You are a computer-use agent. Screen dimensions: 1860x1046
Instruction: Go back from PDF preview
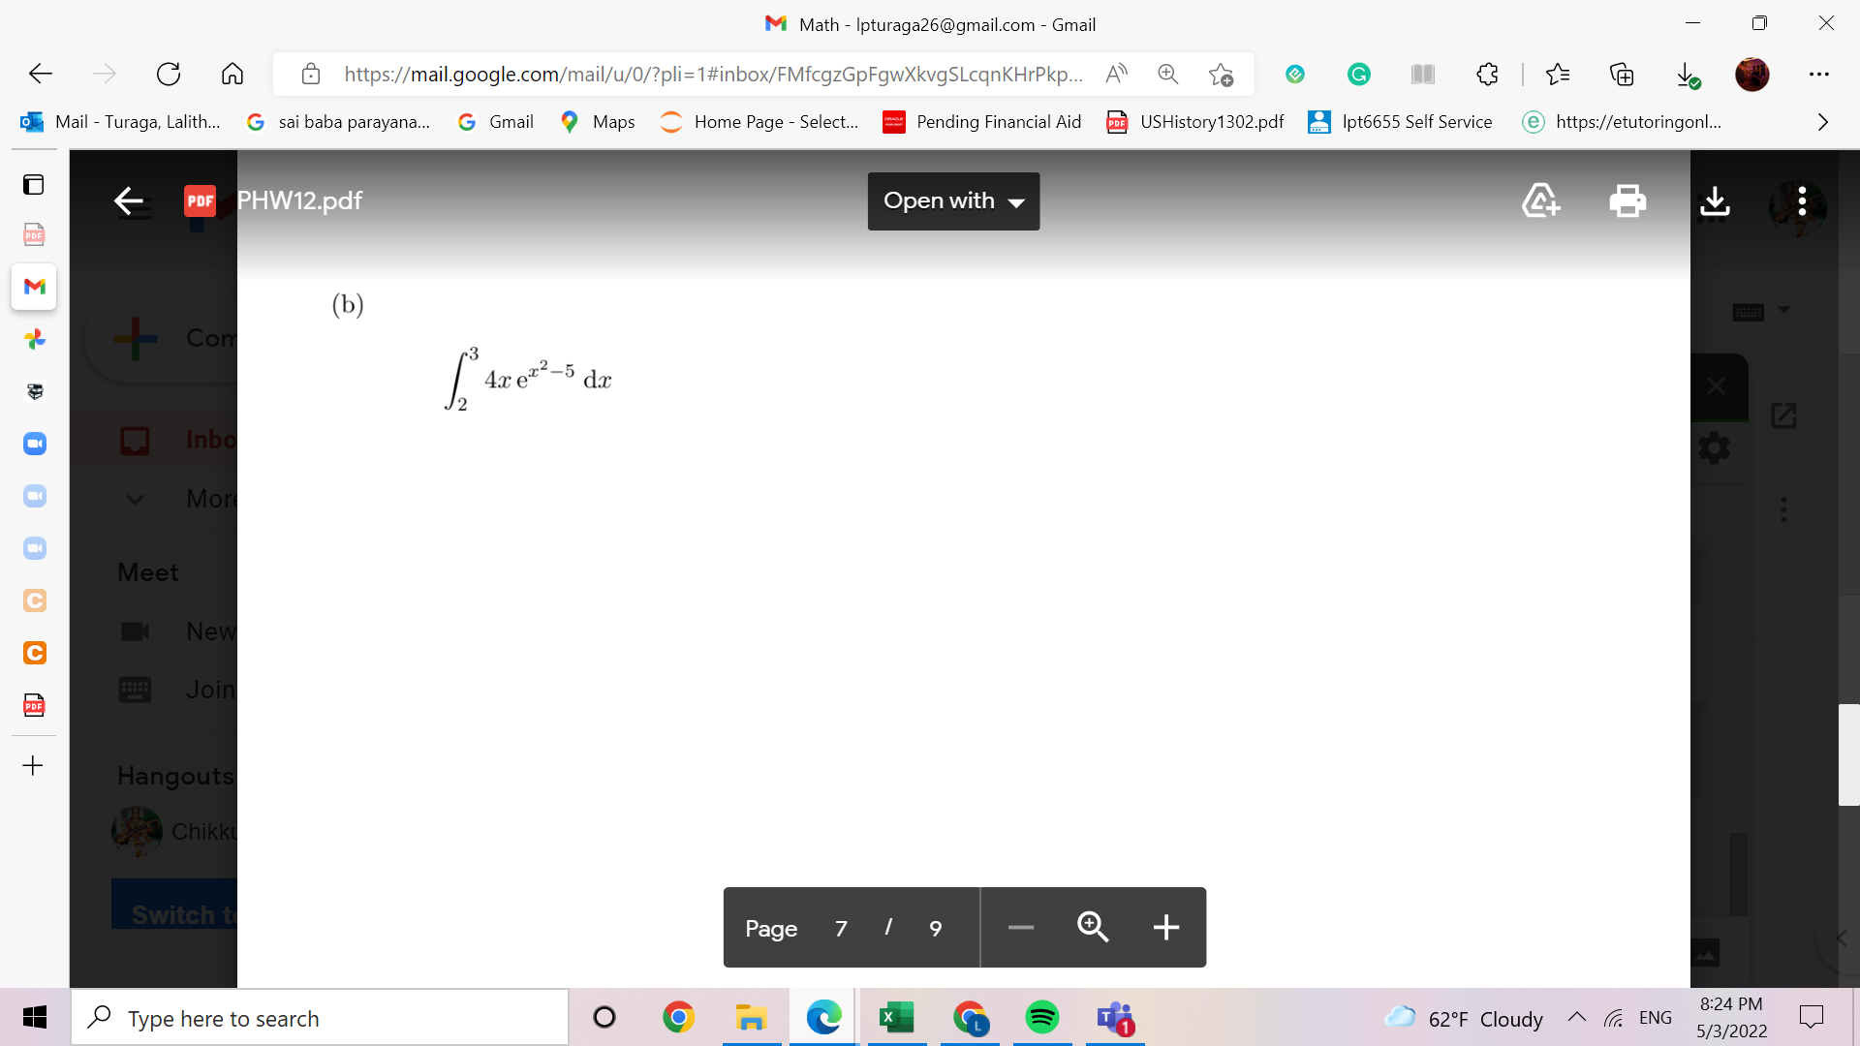point(129,201)
